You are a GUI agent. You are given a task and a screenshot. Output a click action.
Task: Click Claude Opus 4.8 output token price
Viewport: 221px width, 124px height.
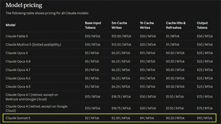click(205, 61)
